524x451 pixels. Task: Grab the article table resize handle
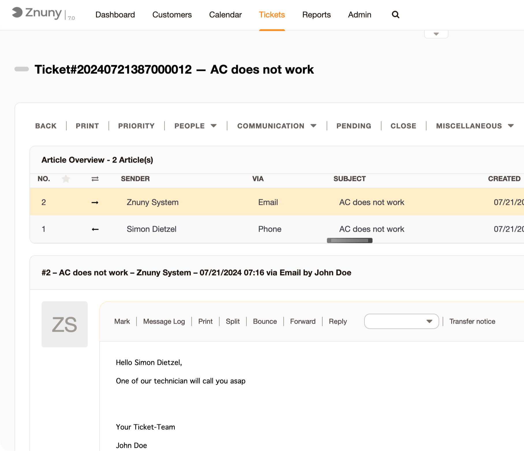pos(349,240)
